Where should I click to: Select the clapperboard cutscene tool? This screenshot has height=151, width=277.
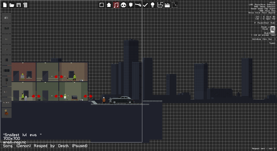(167, 5)
